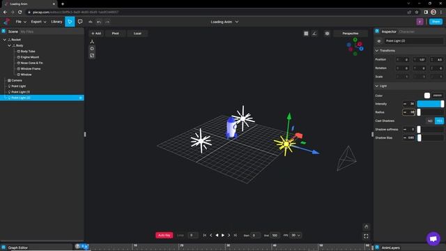Click the blue Z axis on orientation gizmo
The height and width of the screenshot is (251, 446).
[x=361, y=49]
